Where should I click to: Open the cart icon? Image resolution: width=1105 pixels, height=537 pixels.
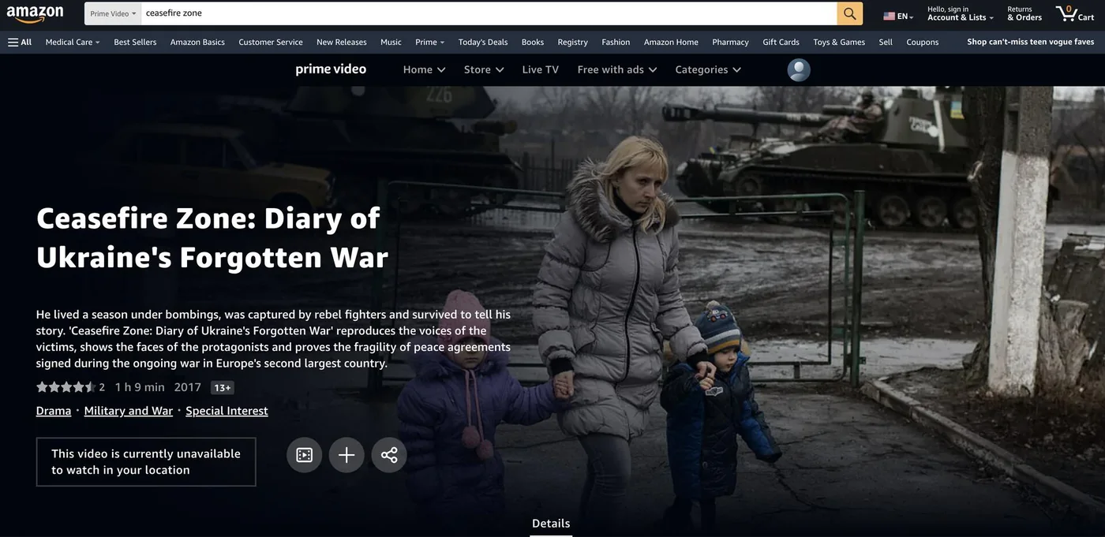[1075, 13]
